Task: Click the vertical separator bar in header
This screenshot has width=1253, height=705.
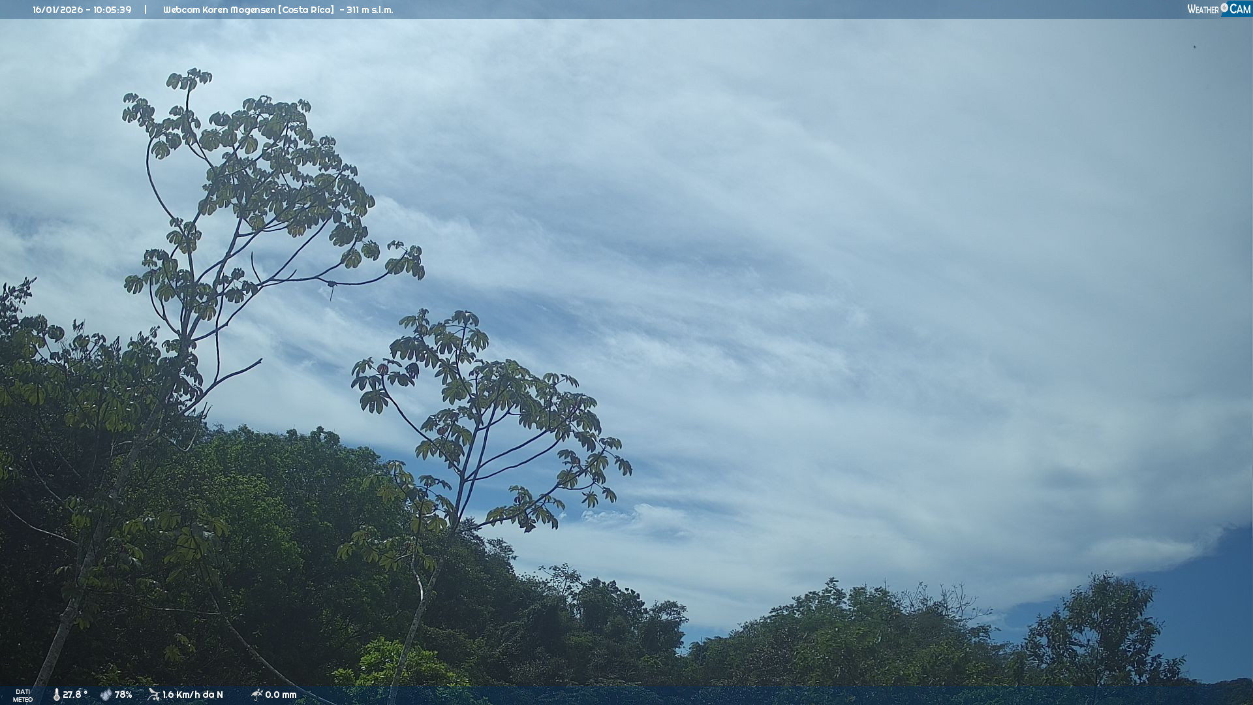Action: [x=146, y=10]
